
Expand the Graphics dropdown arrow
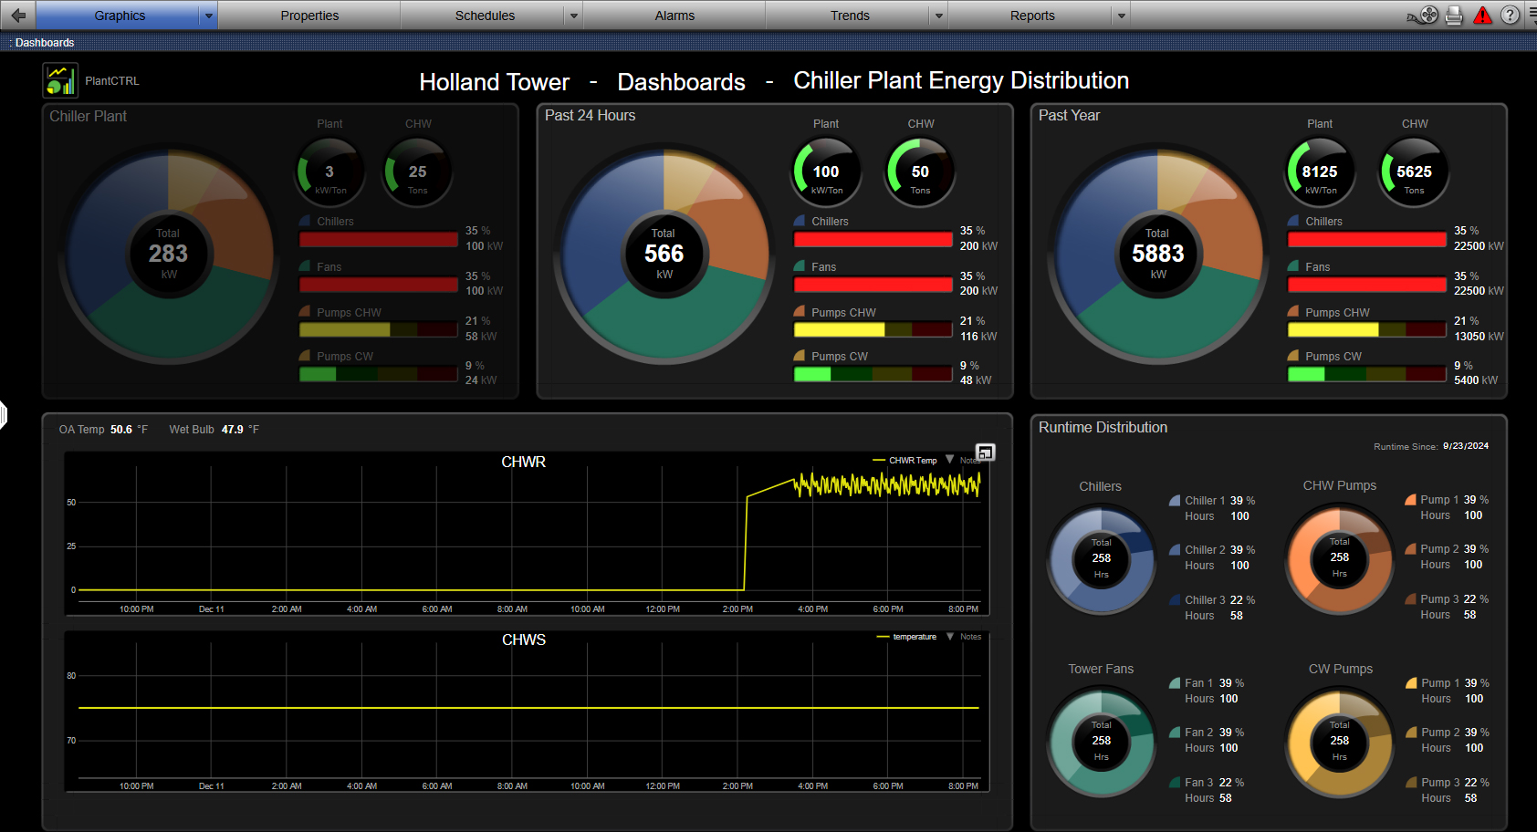click(209, 16)
